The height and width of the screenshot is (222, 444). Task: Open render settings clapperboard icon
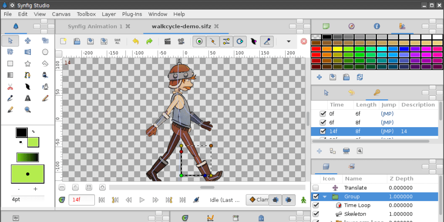(167, 41)
